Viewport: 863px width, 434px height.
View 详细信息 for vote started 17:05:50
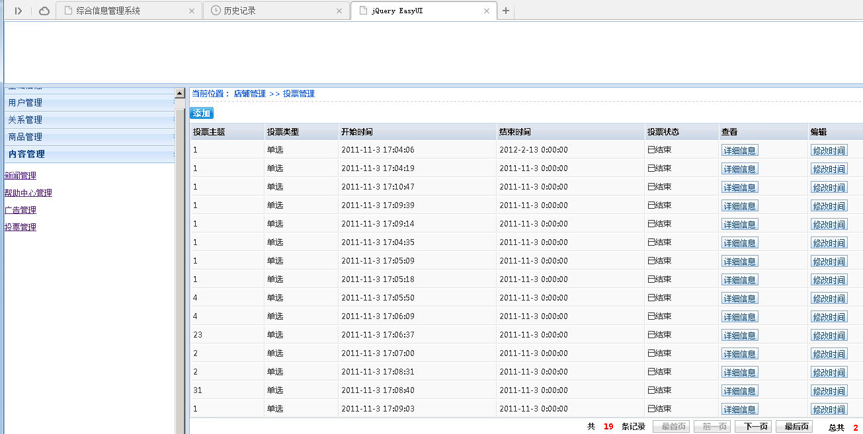[x=740, y=299]
